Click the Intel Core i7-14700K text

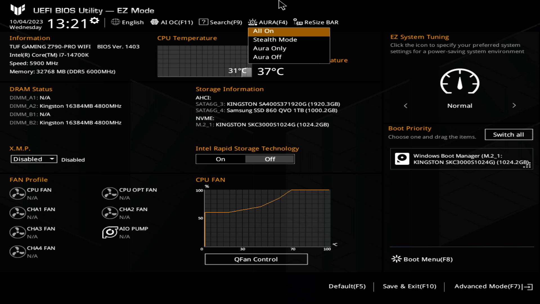point(49,55)
